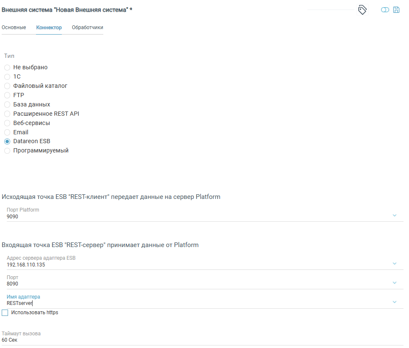The image size is (409, 348).
Task: Enable the Использовать https checkbox
Action: tap(5, 313)
